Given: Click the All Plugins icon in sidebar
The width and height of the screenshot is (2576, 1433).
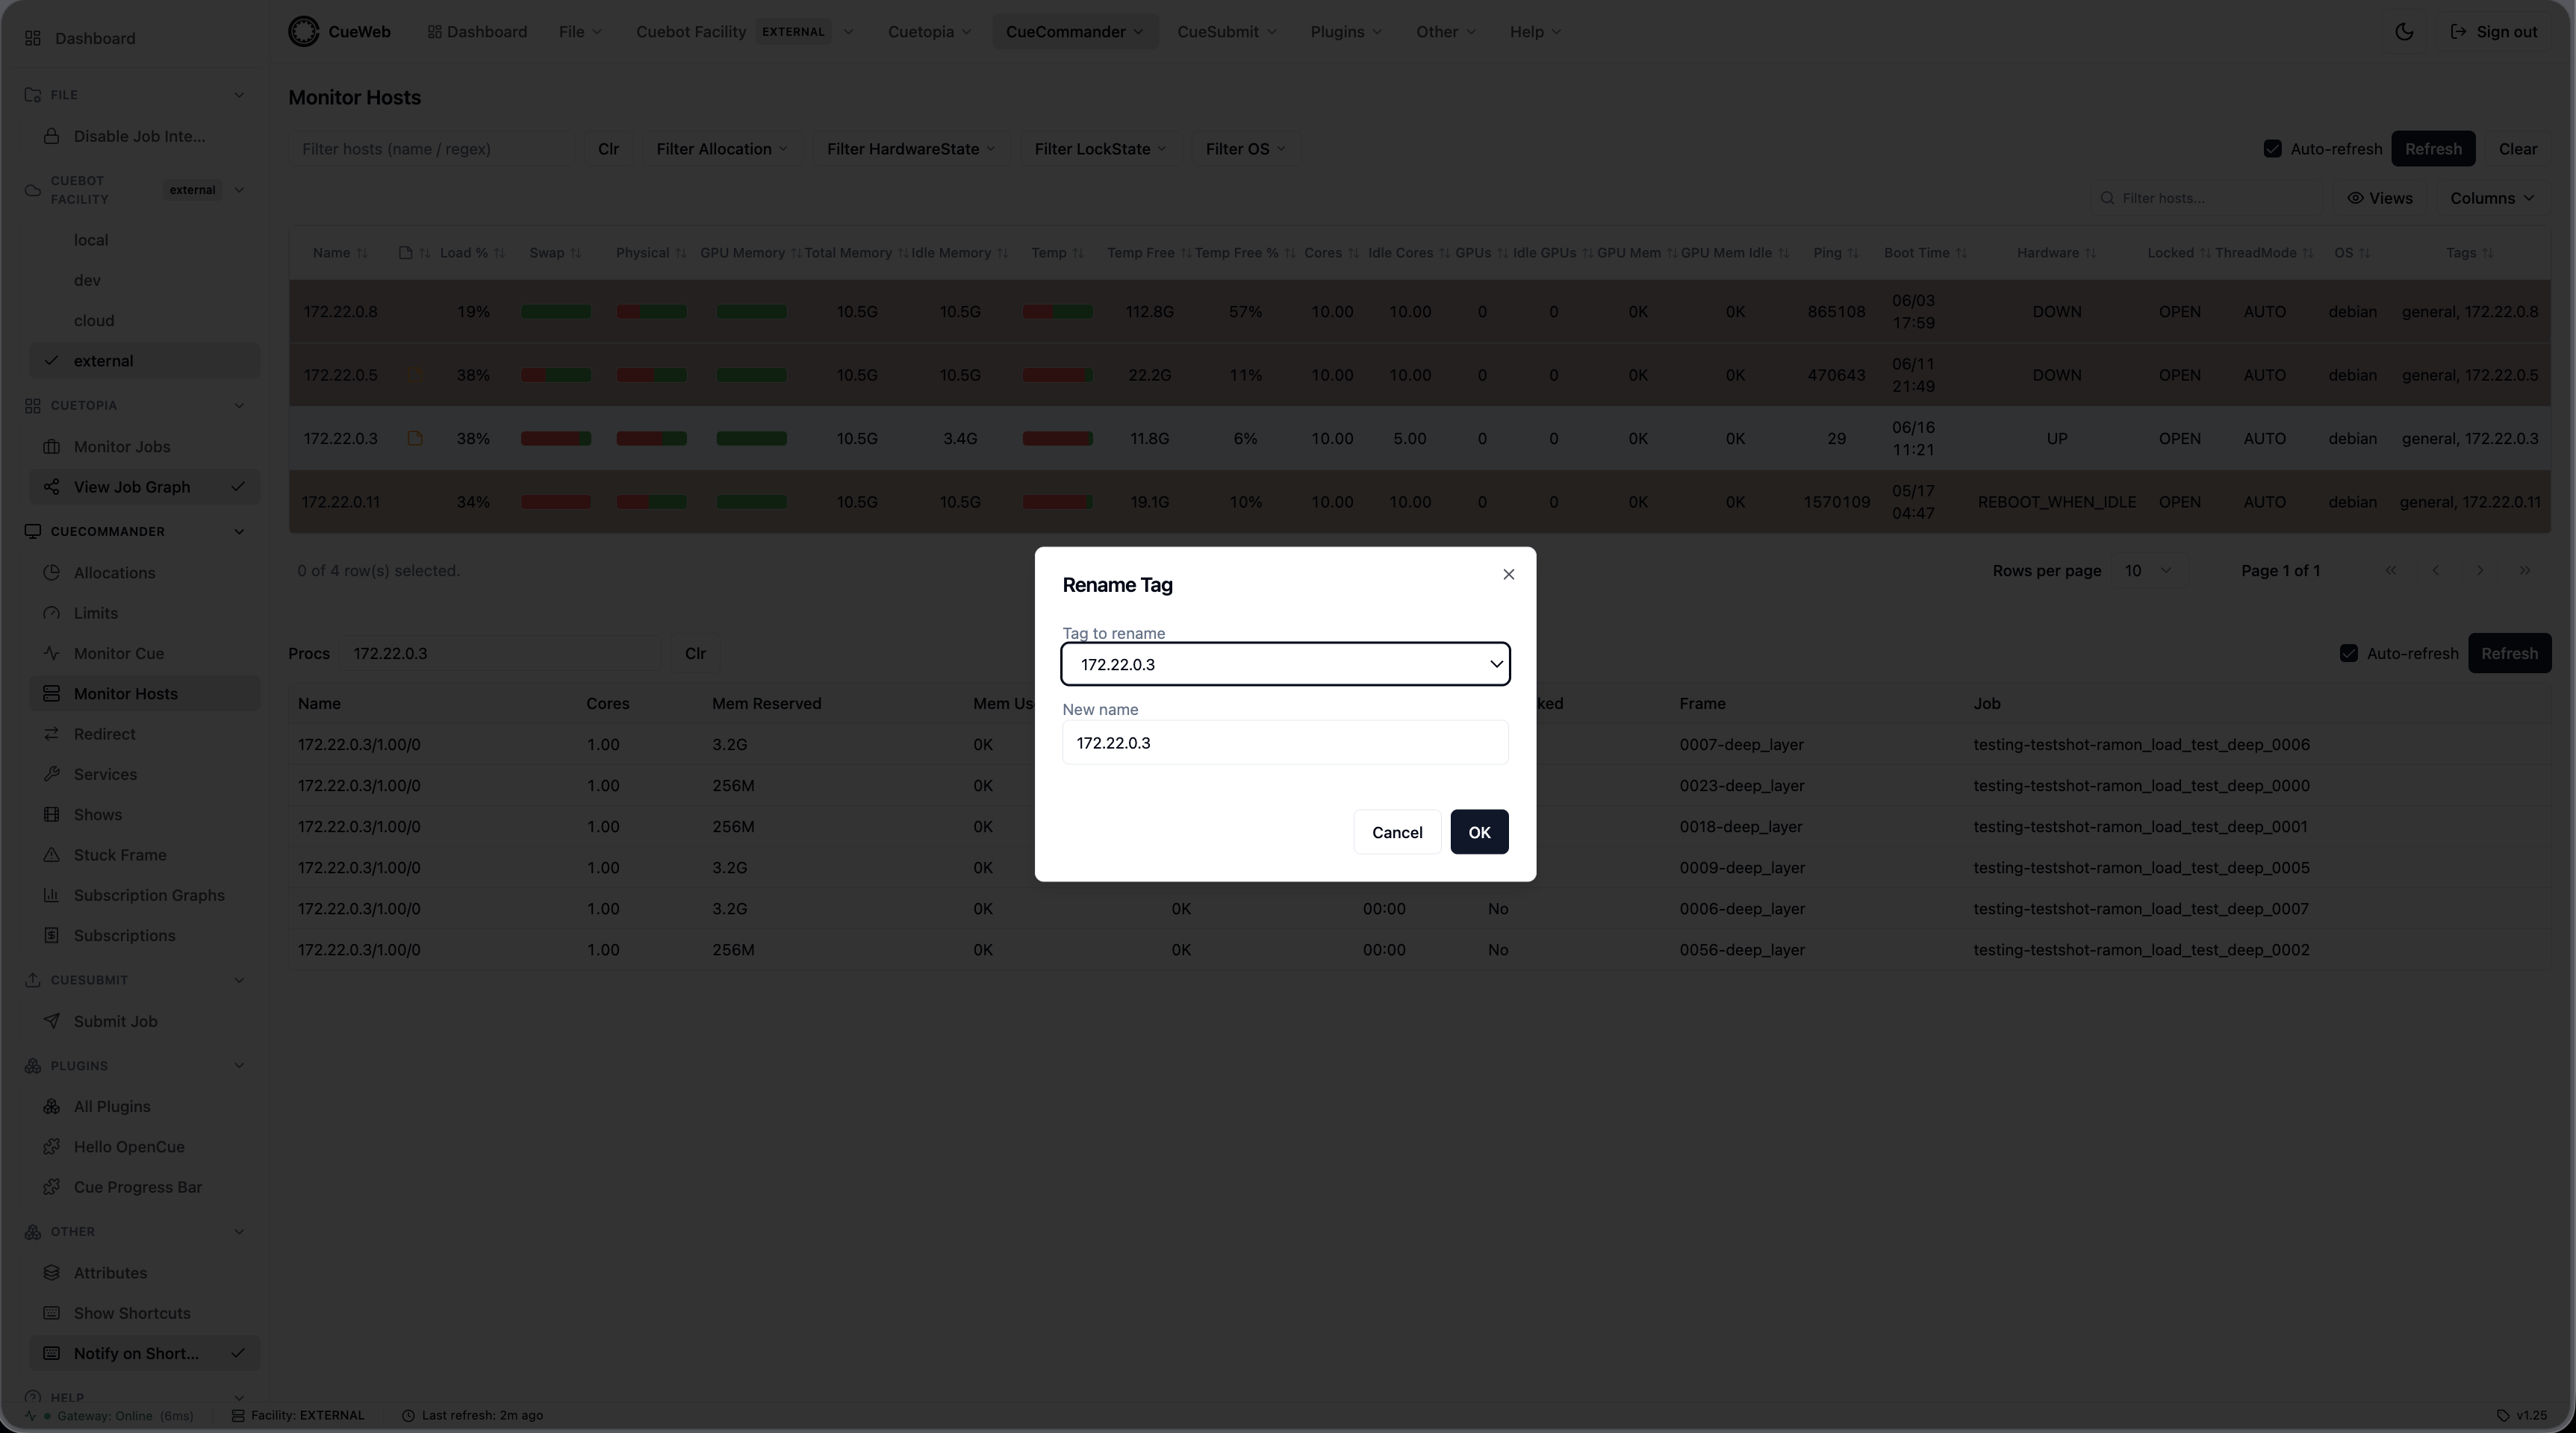Looking at the screenshot, I should [x=52, y=1106].
